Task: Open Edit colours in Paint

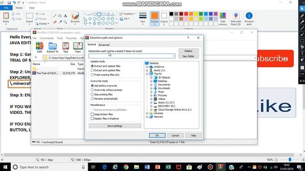Action: 223,19
